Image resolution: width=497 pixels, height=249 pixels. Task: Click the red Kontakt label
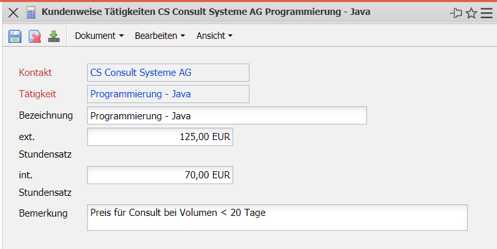[35, 73]
